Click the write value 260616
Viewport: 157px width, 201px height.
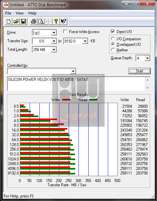click(126, 159)
